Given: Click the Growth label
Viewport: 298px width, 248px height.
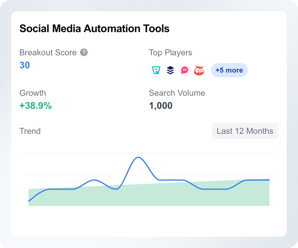Looking at the screenshot, I should point(33,93).
